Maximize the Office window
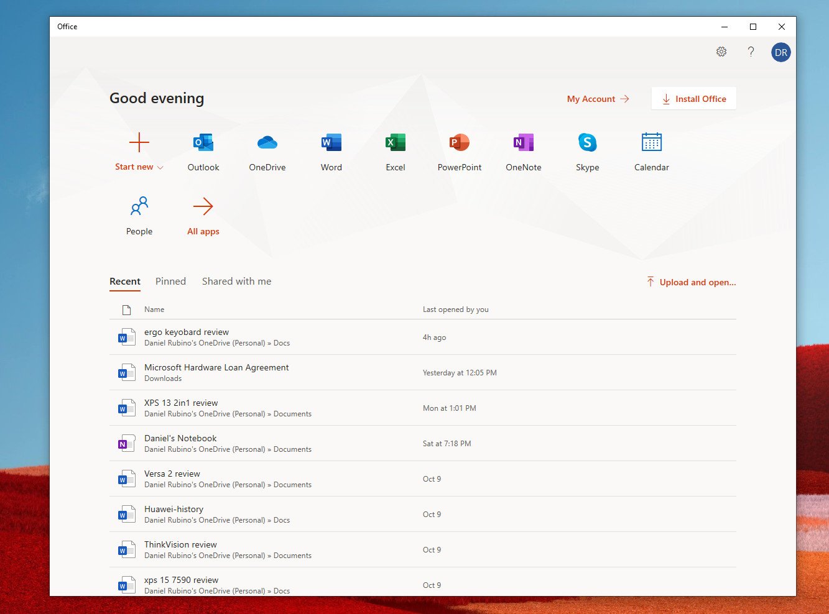Screen dimensions: 829x614 pos(753,27)
